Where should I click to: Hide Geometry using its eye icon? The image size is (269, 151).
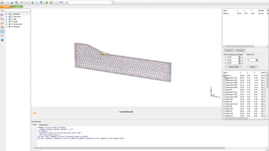[10, 14]
